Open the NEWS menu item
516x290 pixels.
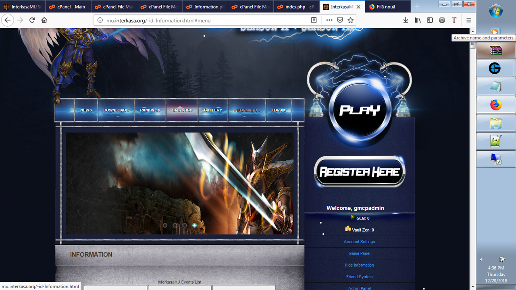pyautogui.click(x=86, y=110)
